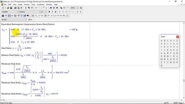Click the Go button
The width and height of the screenshot is (185, 104).
click(30, 20)
